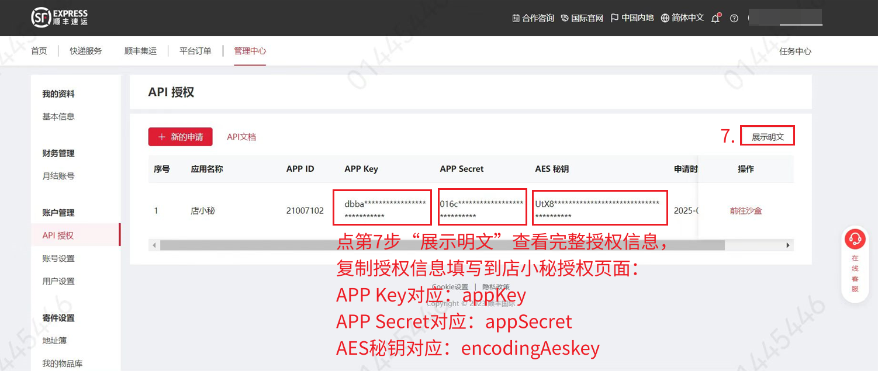This screenshot has height=374, width=878.
Task: Click the 店小秘 application name cell
Action: 203,210
